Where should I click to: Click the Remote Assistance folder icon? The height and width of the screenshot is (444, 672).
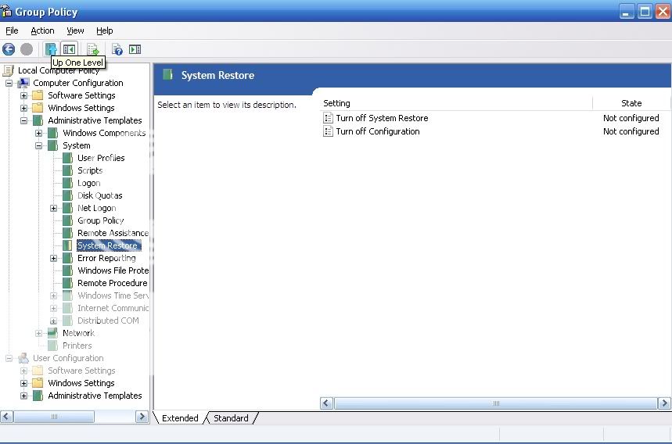68,233
